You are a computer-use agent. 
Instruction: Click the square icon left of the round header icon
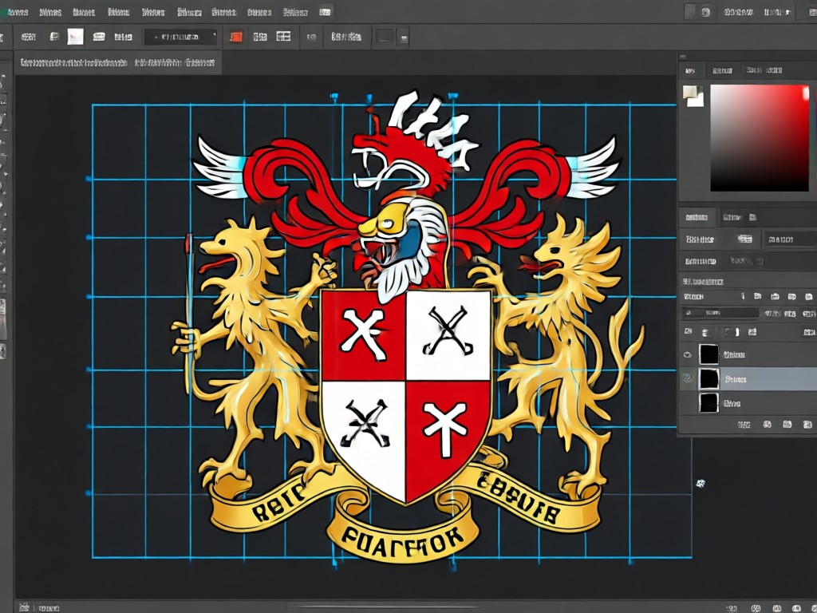[690, 12]
